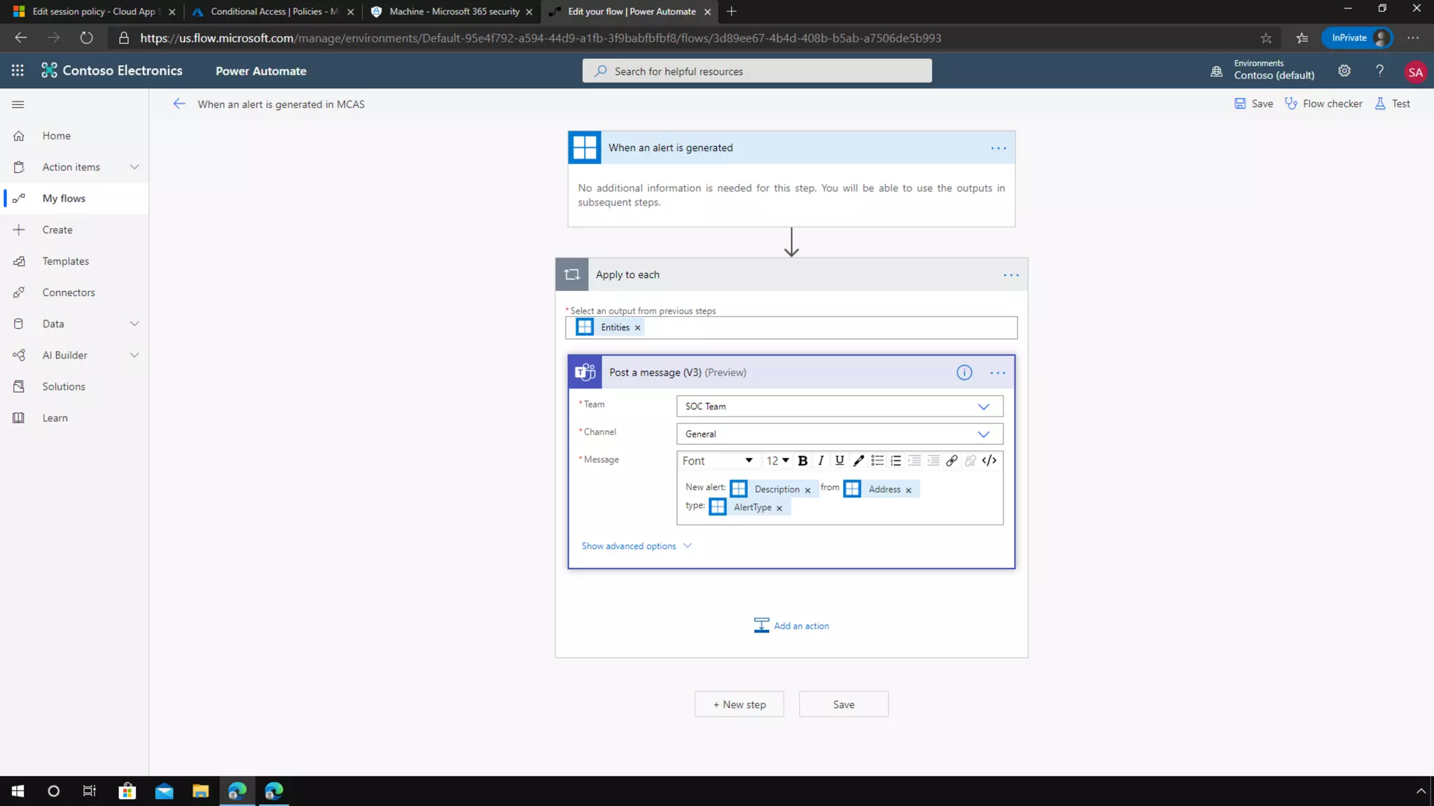Expand Action items in sidebar
The height and width of the screenshot is (806, 1434).
tap(134, 167)
